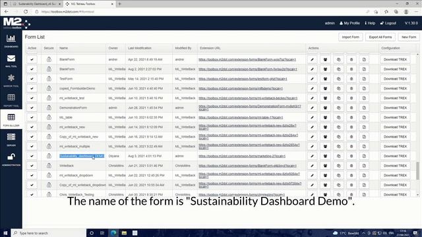Open the extension URL for TestForm
Screen dimensions: 422x237
243,79
